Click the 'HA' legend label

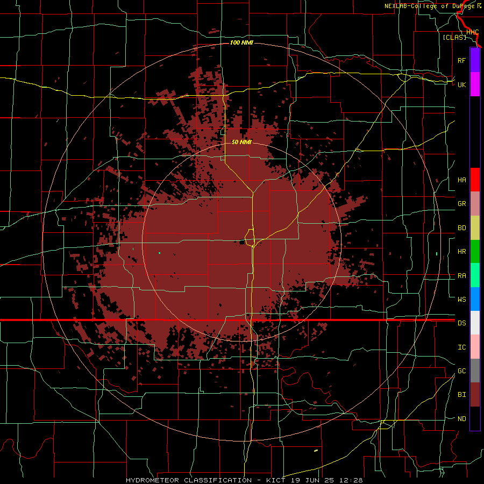pyautogui.click(x=461, y=180)
